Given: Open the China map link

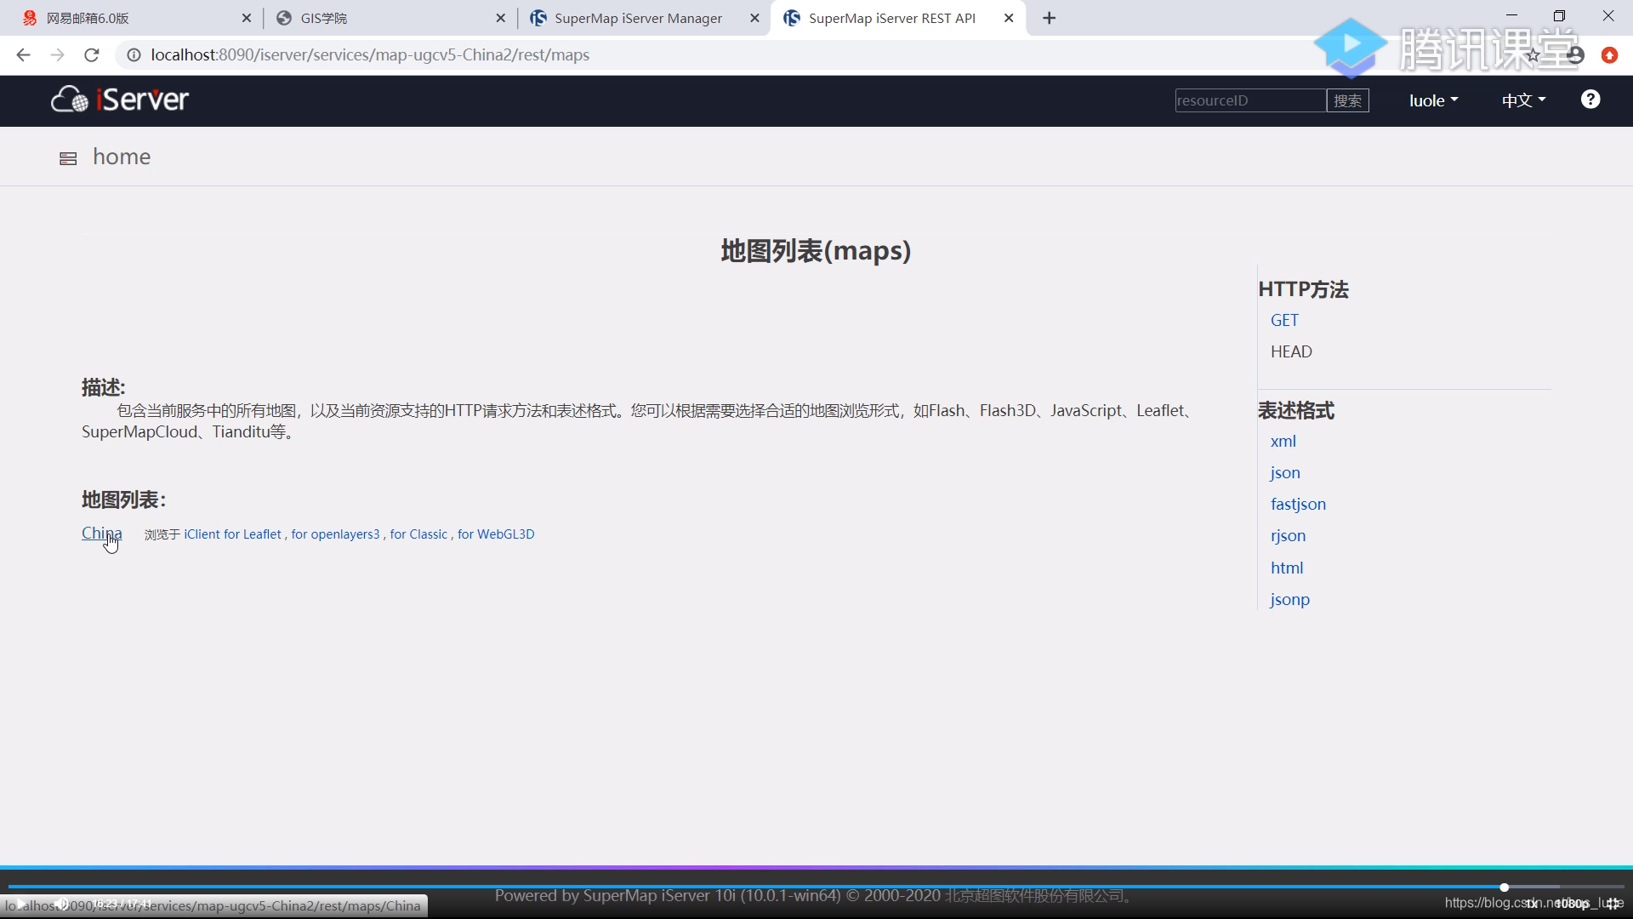Looking at the screenshot, I should point(102,534).
